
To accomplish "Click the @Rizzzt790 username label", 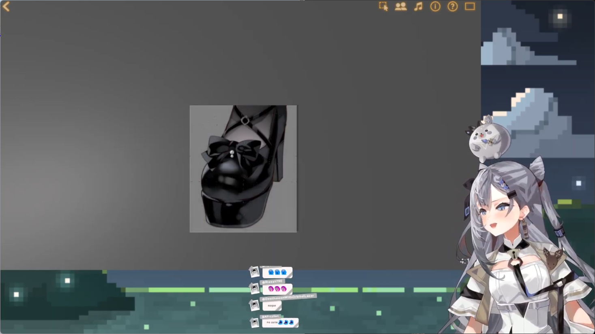I will click(x=273, y=281).
